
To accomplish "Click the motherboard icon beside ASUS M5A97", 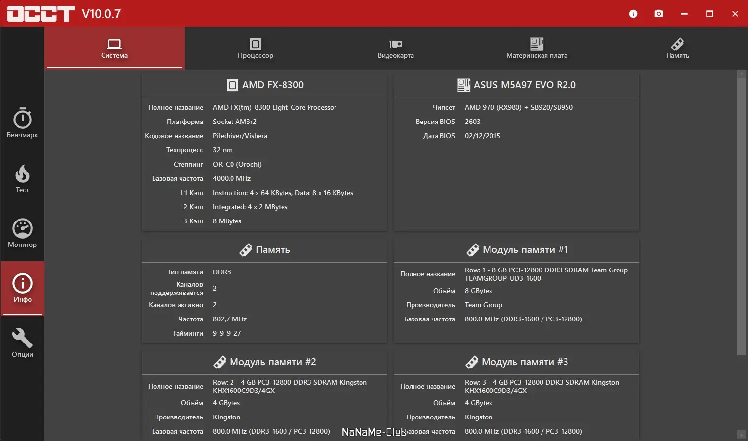I will [x=464, y=85].
